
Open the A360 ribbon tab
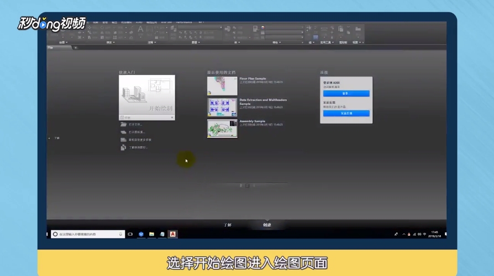pyautogui.click(x=139, y=22)
